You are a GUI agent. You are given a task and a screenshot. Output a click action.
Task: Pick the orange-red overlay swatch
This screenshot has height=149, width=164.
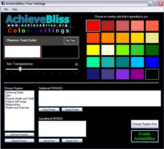point(93,38)
